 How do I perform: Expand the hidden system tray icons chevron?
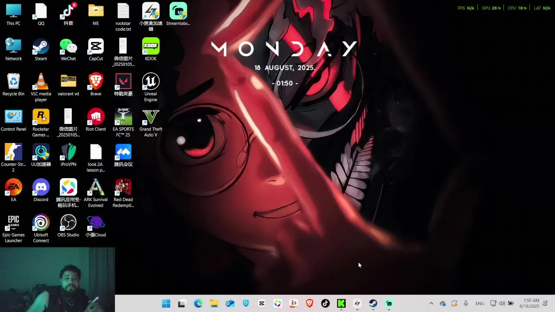[x=431, y=304]
